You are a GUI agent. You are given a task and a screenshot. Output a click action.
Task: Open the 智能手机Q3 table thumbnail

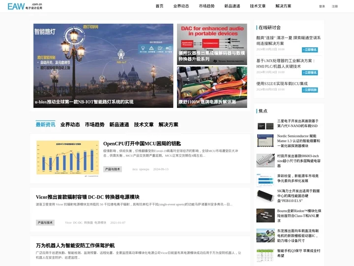pos(265,255)
